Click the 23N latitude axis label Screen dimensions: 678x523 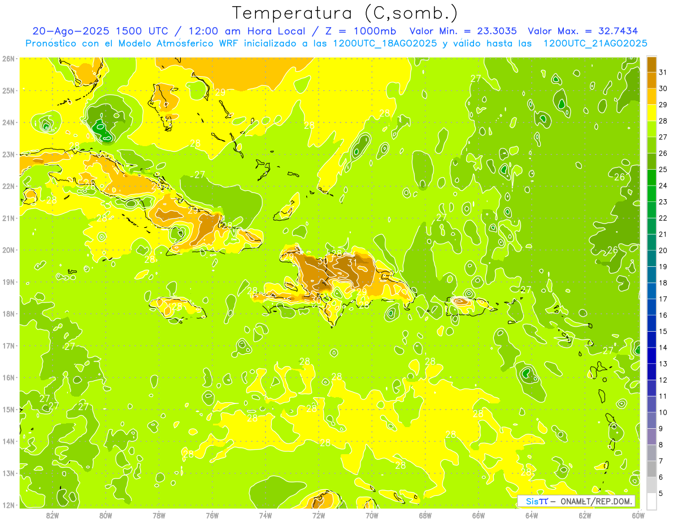tap(8, 154)
